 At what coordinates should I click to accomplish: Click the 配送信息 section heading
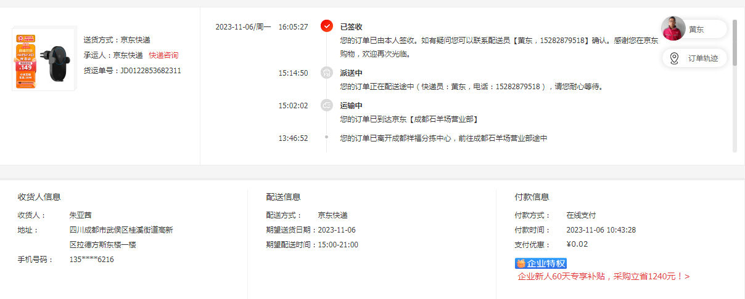[x=284, y=197]
